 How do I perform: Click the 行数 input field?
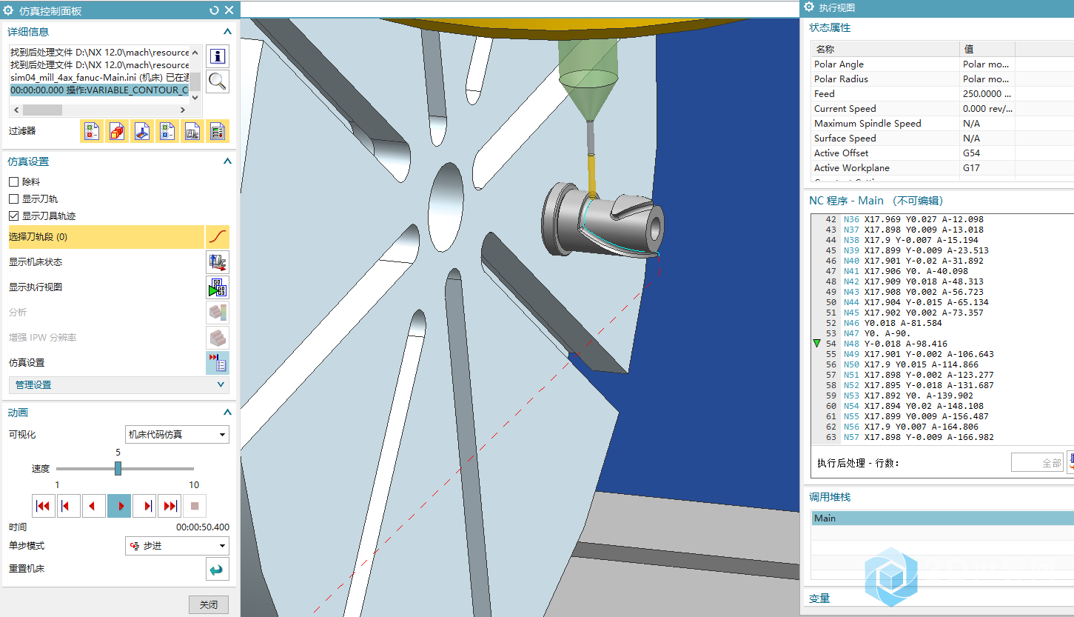[1037, 462]
